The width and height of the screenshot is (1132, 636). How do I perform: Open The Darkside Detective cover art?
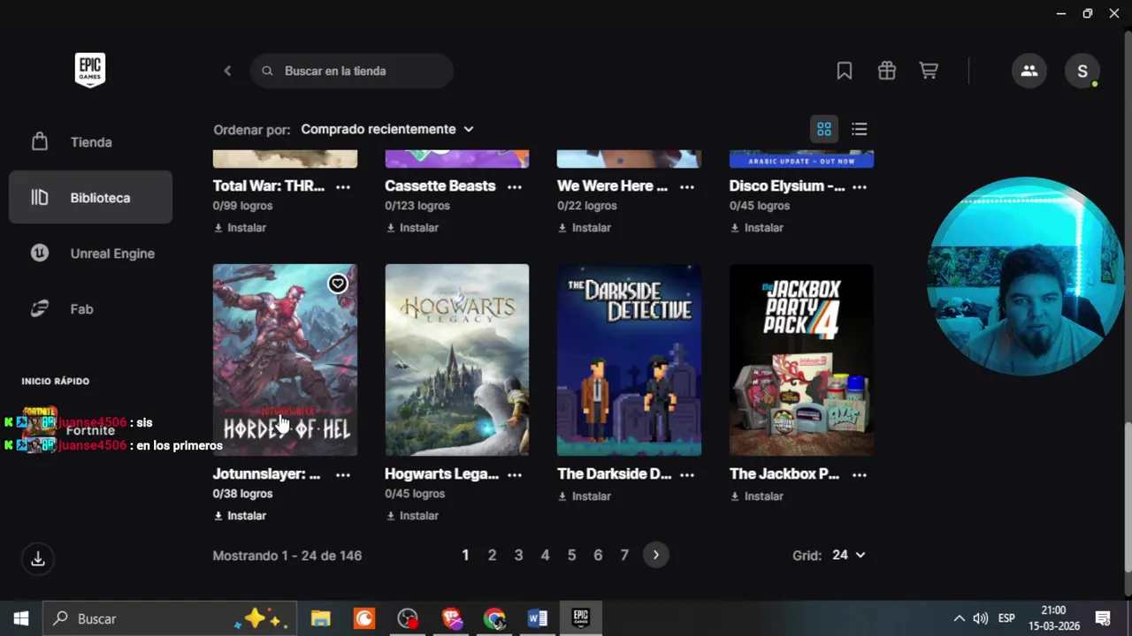[629, 360]
